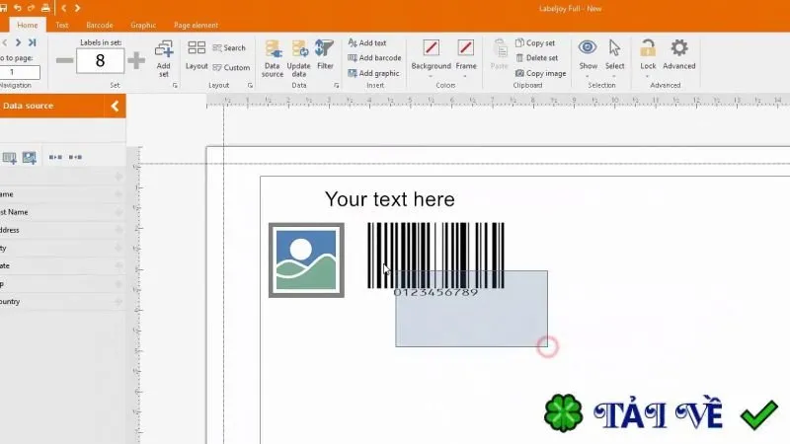Viewport: 790px width, 444px height.
Task: Collapse the Data source panel chevron
Action: pyautogui.click(x=115, y=107)
